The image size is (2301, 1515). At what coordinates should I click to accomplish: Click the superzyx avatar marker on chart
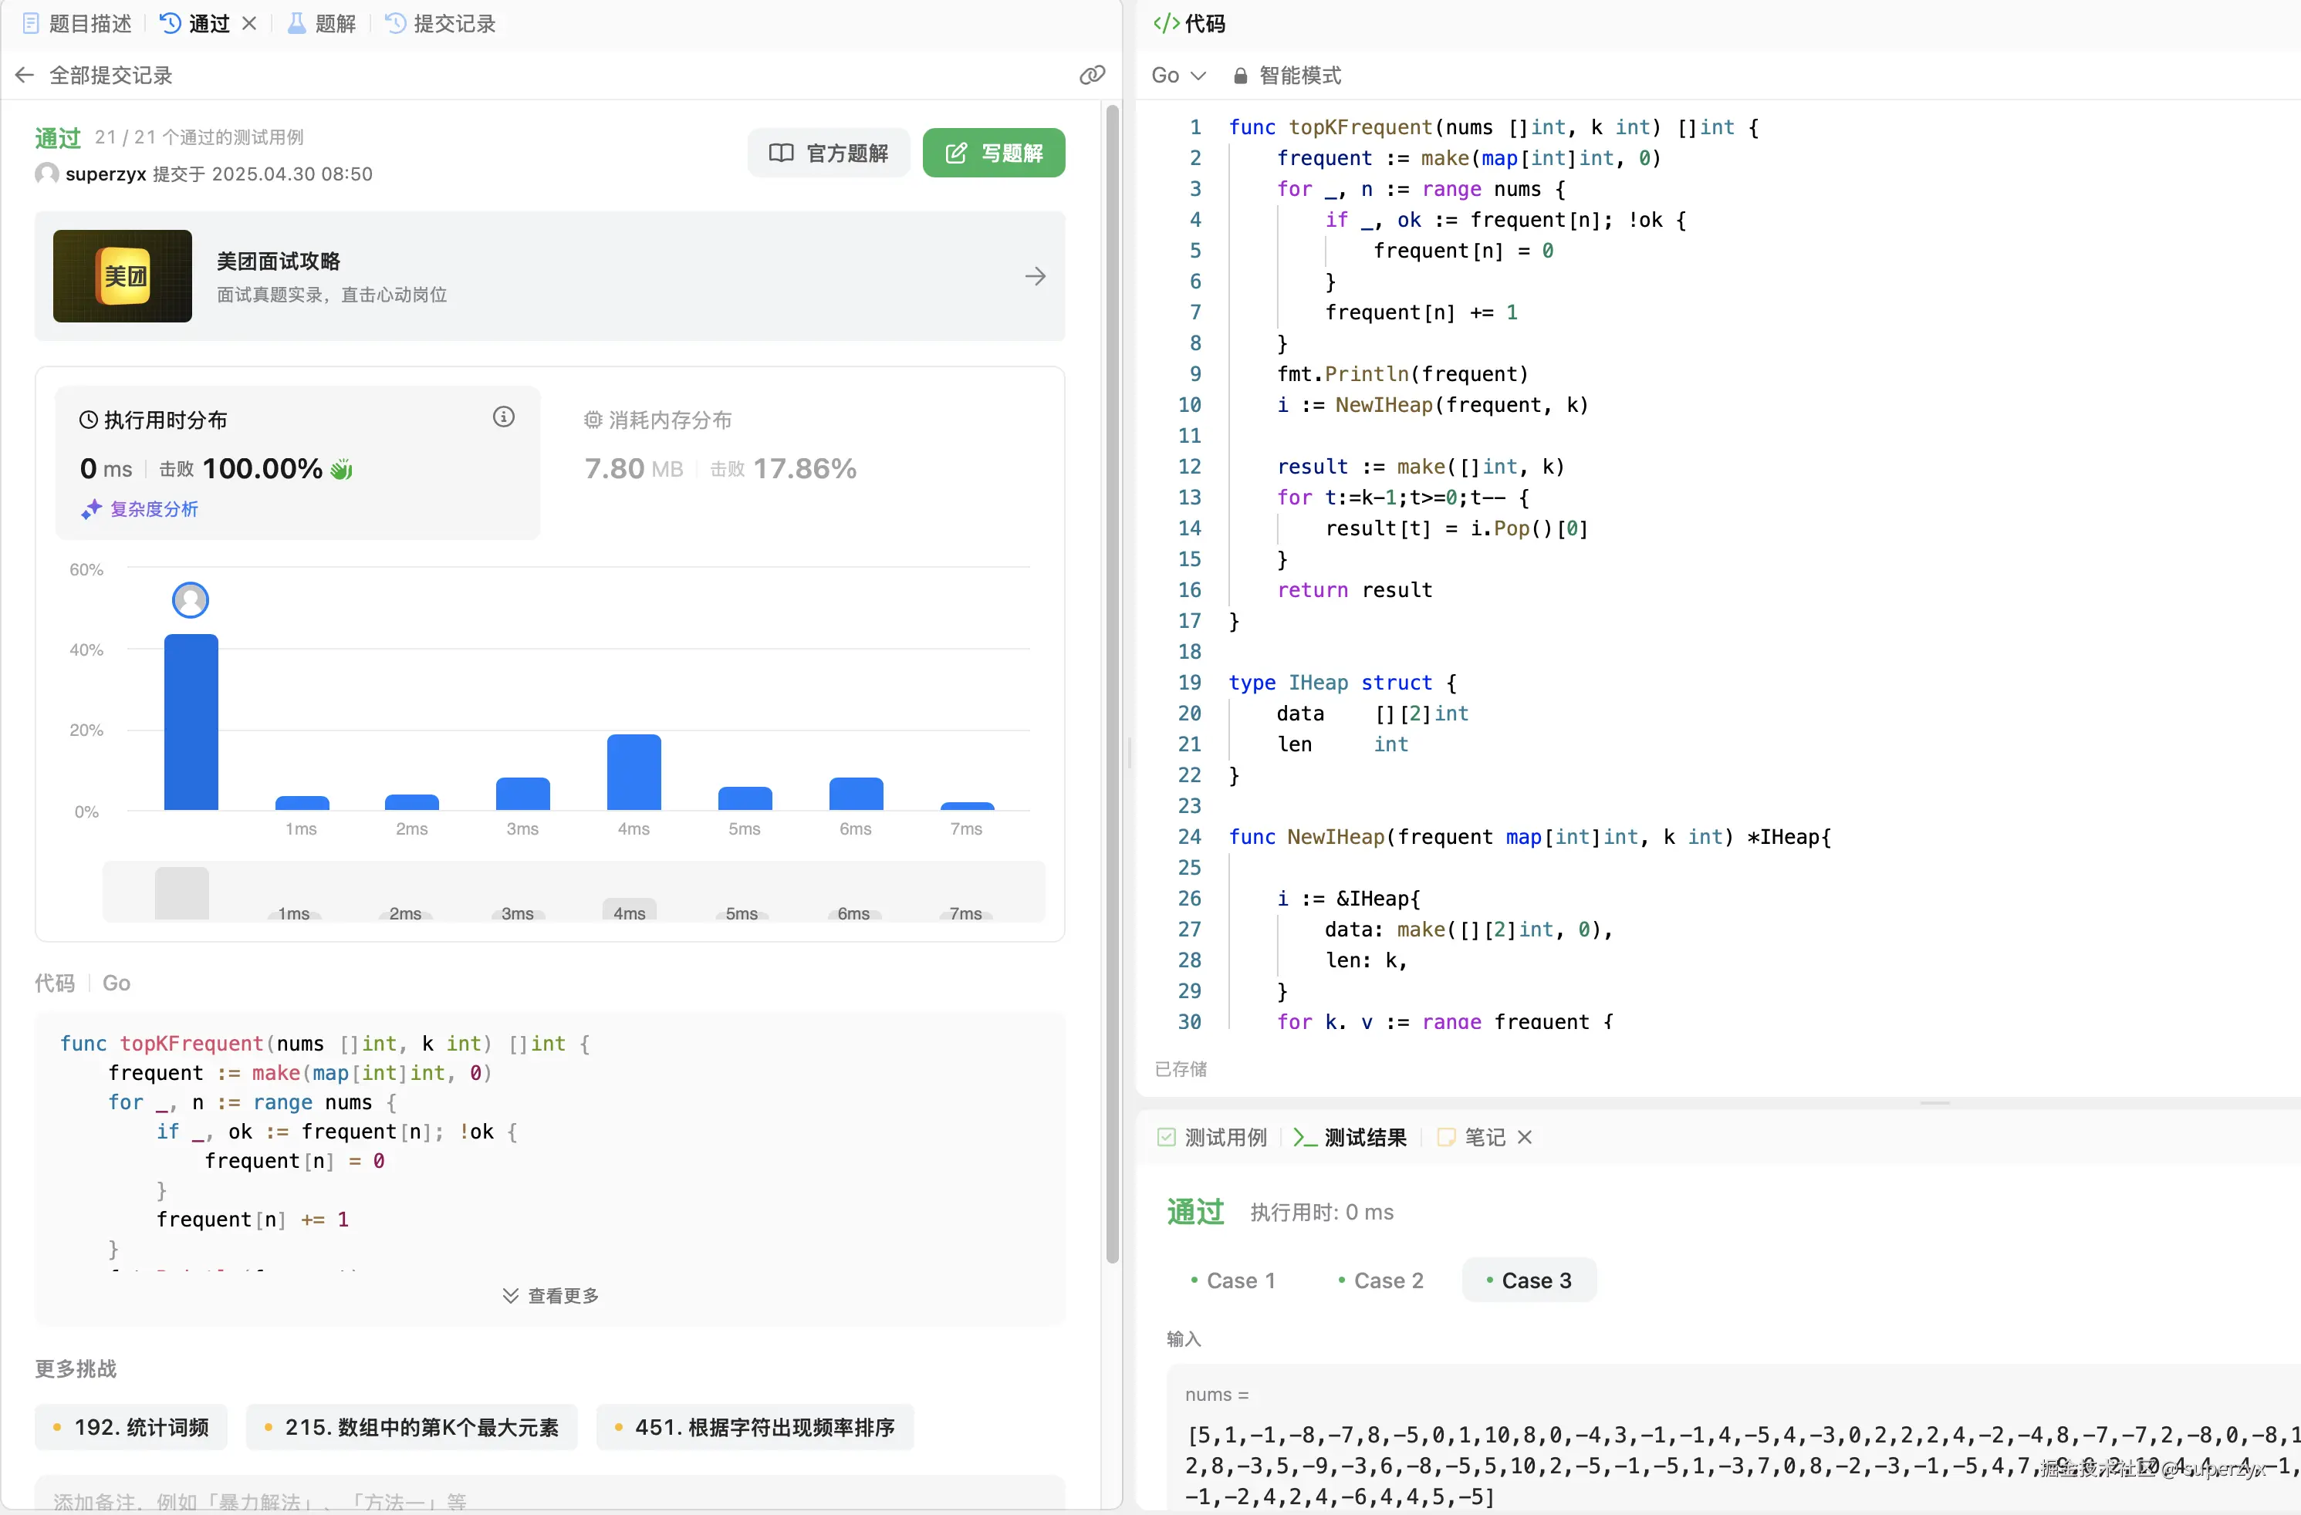(191, 600)
